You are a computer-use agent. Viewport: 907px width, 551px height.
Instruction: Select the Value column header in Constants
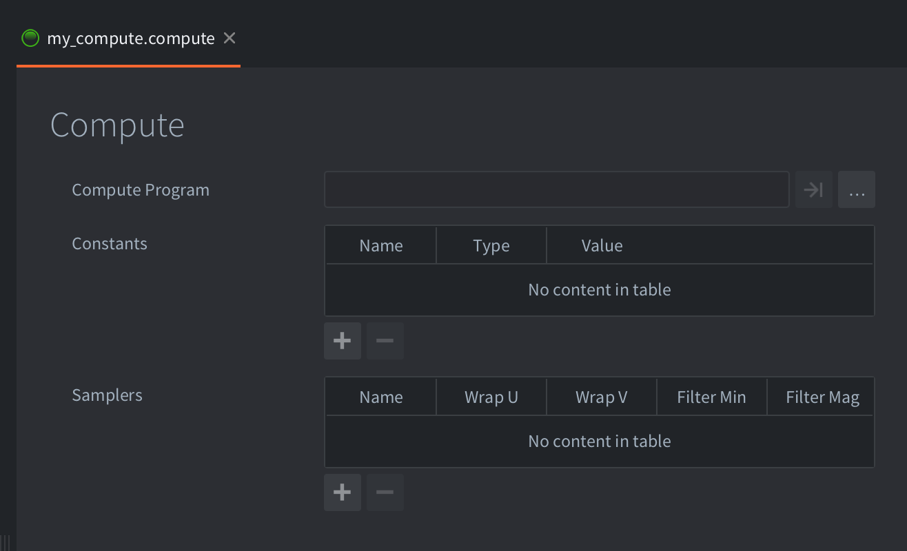coord(602,246)
